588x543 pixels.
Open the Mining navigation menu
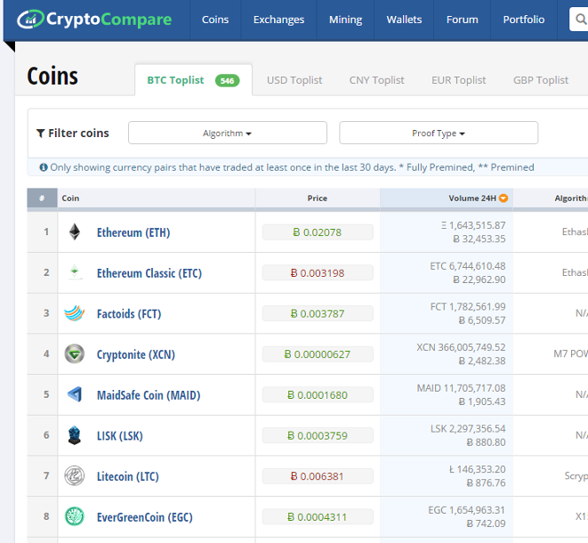[345, 20]
